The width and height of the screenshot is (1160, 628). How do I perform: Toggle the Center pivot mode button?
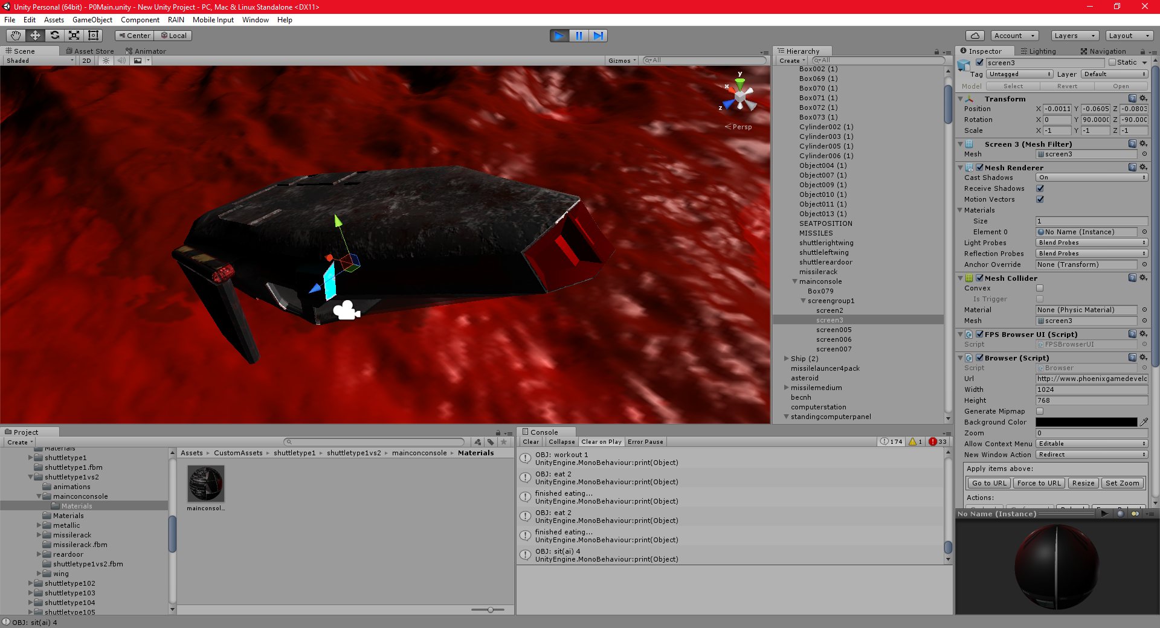(134, 36)
